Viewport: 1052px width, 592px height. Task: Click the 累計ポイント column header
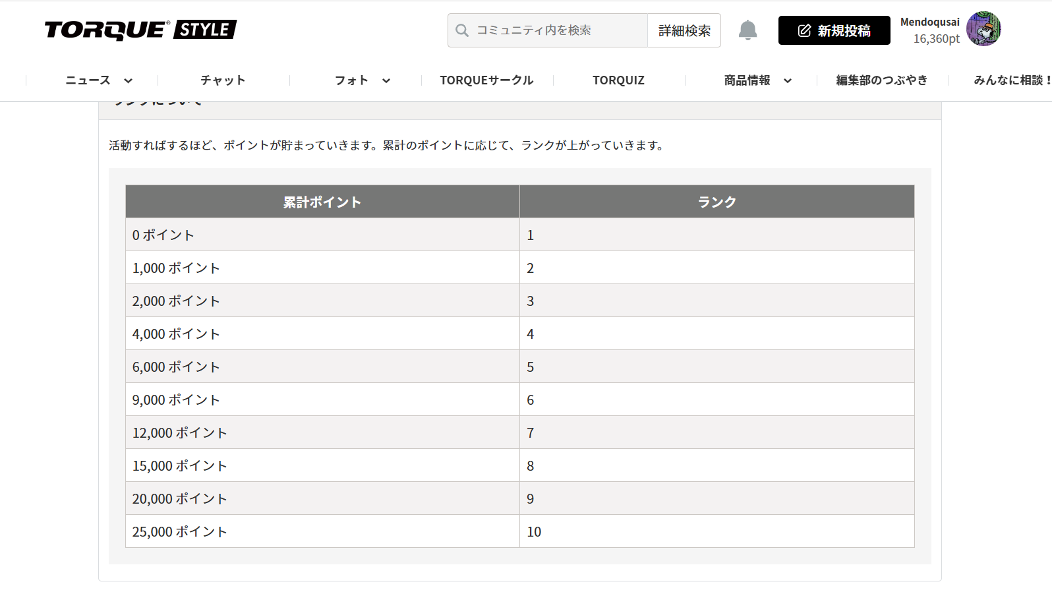pyautogui.click(x=322, y=202)
